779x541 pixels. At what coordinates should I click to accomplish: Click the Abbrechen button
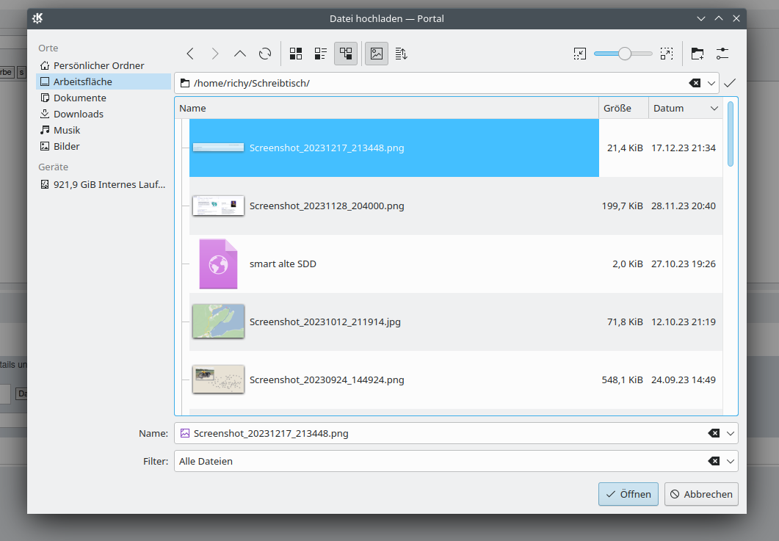click(701, 494)
